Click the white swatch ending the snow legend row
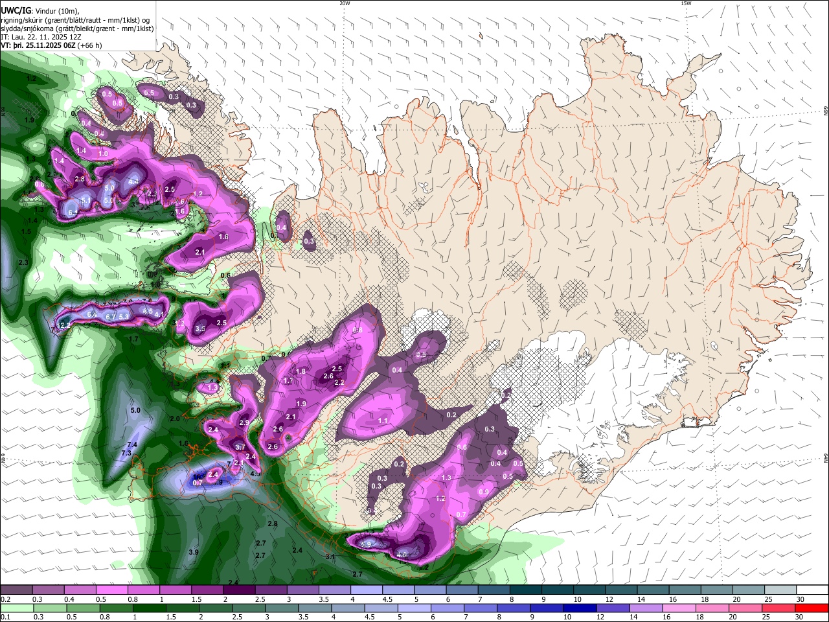The image size is (829, 622). pyautogui.click(x=813, y=590)
